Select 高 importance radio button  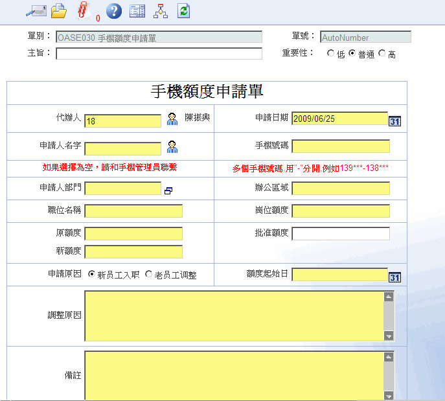pyautogui.click(x=382, y=54)
